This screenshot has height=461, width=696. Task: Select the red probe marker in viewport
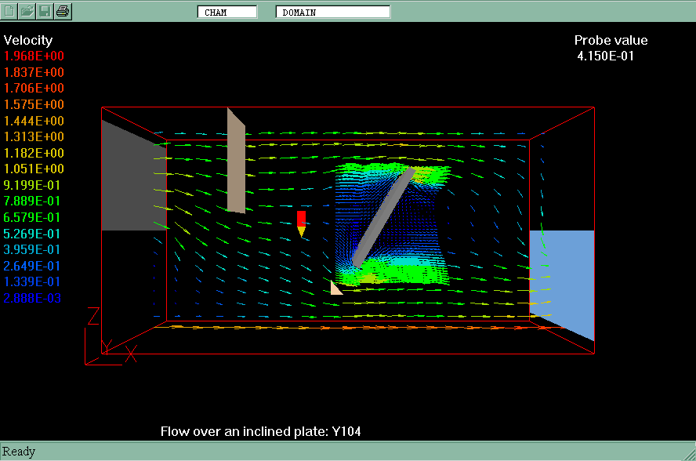point(301,220)
